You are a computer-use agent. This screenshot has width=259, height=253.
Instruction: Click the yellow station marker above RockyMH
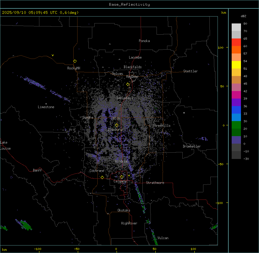(75, 61)
